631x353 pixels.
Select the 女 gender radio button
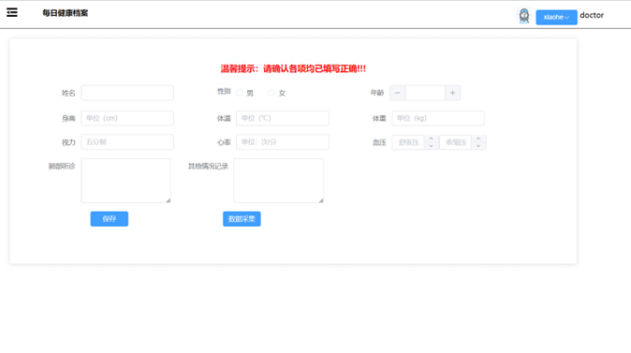coord(271,93)
